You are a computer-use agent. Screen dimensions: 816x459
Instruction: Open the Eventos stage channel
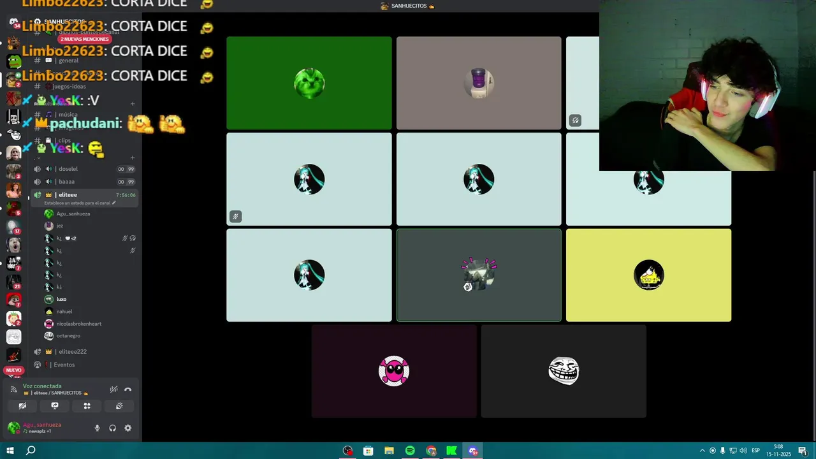point(84,365)
